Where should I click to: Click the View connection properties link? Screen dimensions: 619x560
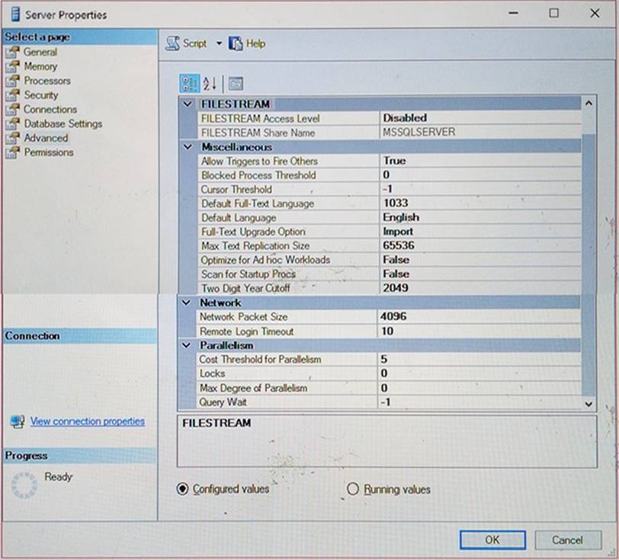click(87, 421)
